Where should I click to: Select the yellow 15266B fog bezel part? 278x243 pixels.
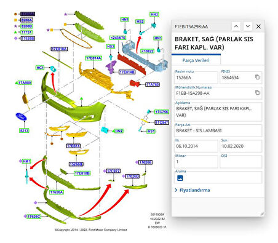(x=78, y=153)
